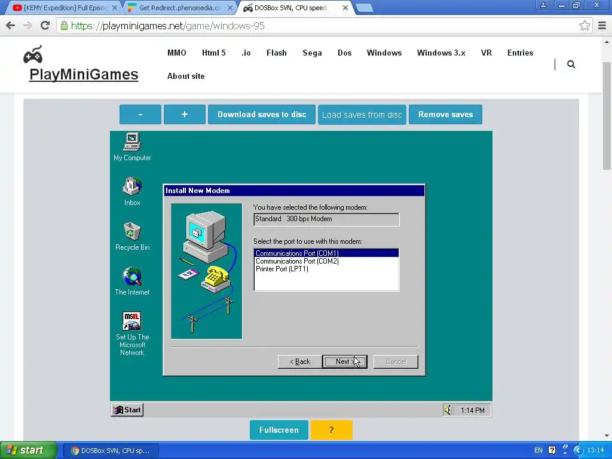The width and height of the screenshot is (612, 459).
Task: Open the site search magnifier icon
Action: (571, 65)
